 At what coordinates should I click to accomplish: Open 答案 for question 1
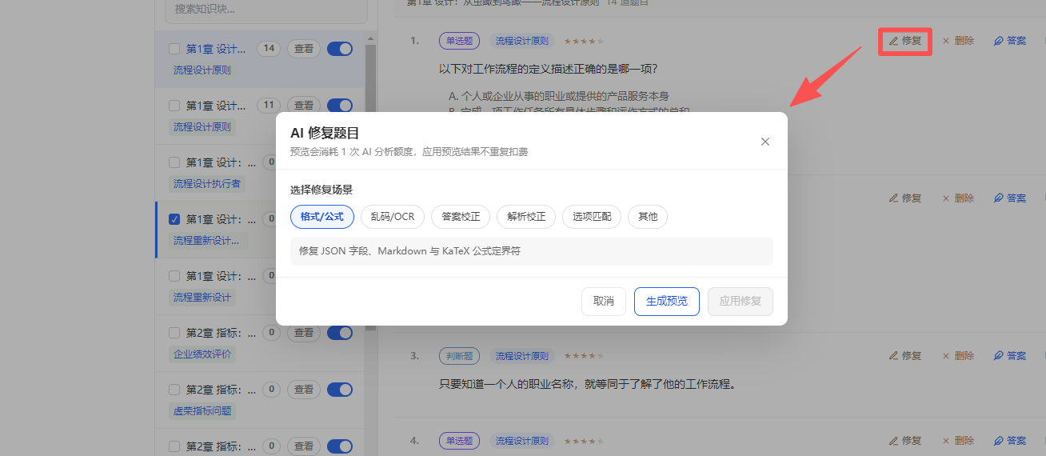[1009, 41]
